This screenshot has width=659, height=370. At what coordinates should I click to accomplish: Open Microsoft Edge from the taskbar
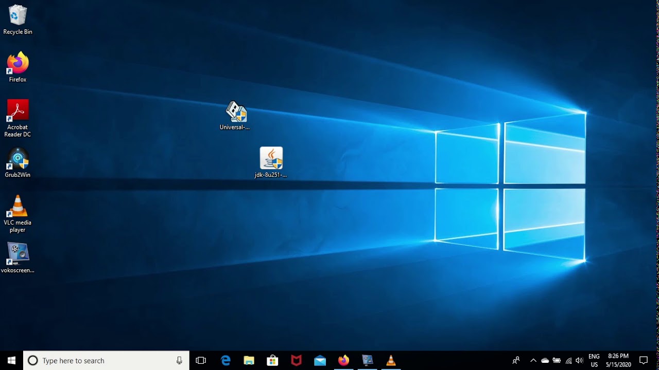tap(225, 360)
